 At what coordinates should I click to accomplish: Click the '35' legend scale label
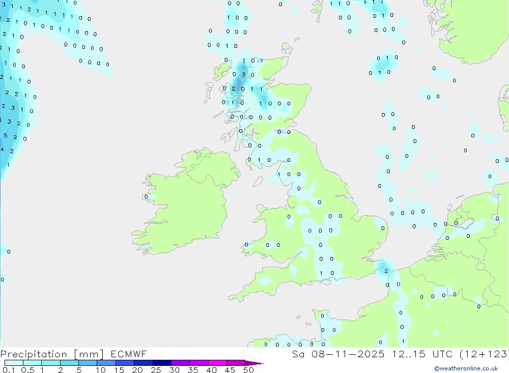pyautogui.click(x=193, y=370)
